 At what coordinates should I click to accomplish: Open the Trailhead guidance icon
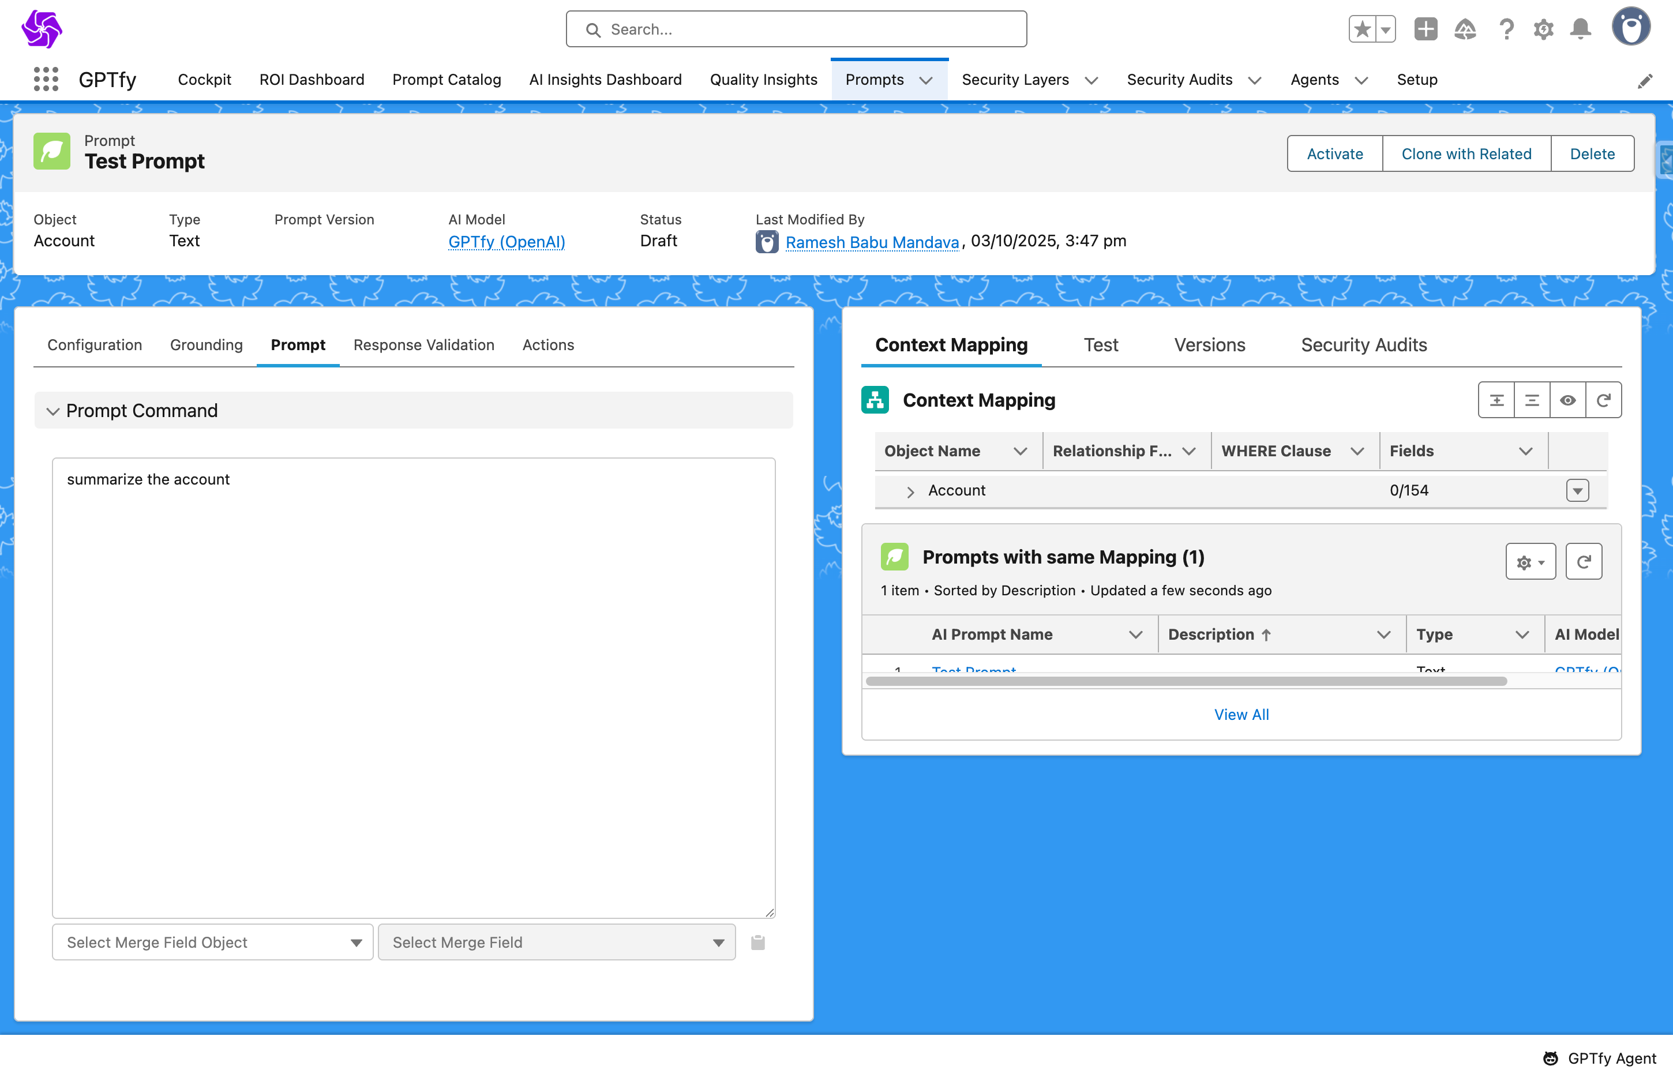pyautogui.click(x=1465, y=29)
